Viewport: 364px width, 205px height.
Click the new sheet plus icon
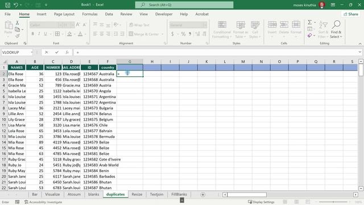pos(202,195)
